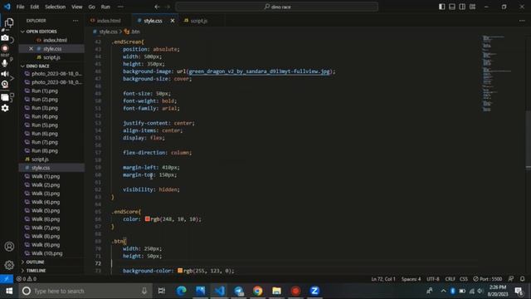Click the feedback icon beside the bell
Viewport: 531px width, 299px height.
point(511,279)
